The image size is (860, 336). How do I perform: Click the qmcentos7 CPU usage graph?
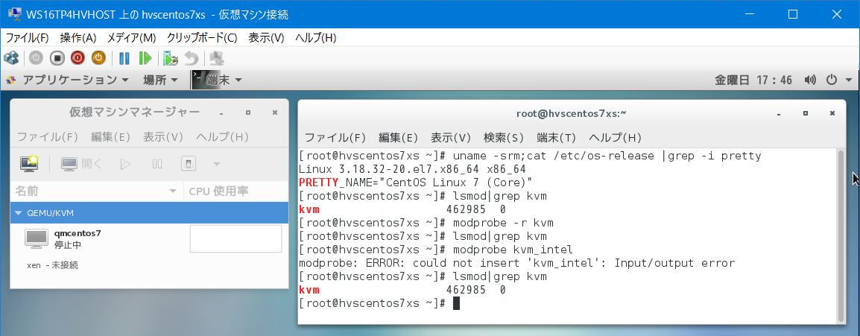click(x=235, y=239)
